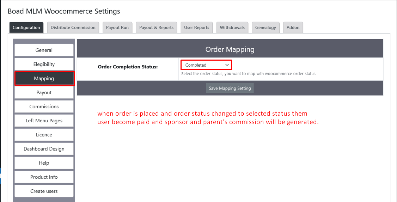Go to Commissions in sidebar
397x202 pixels.
click(x=44, y=106)
